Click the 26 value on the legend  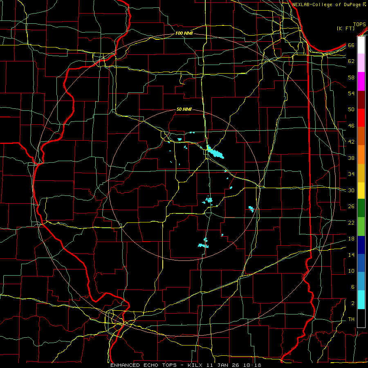351,206
